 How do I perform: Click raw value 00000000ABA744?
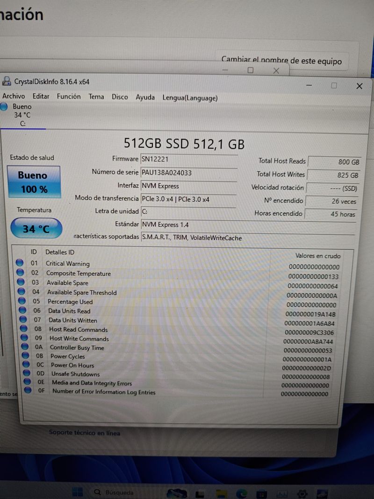pos(308,341)
